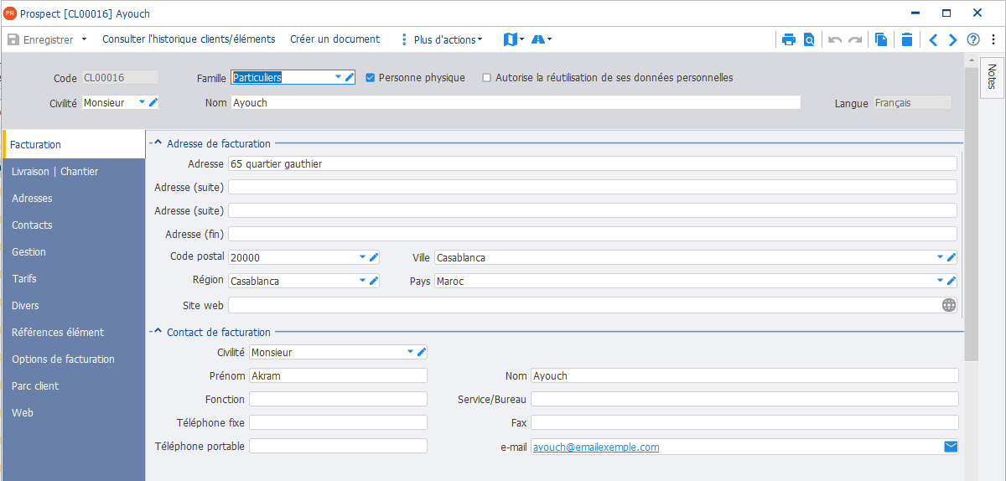Open the Parc client tab

pyautogui.click(x=74, y=386)
